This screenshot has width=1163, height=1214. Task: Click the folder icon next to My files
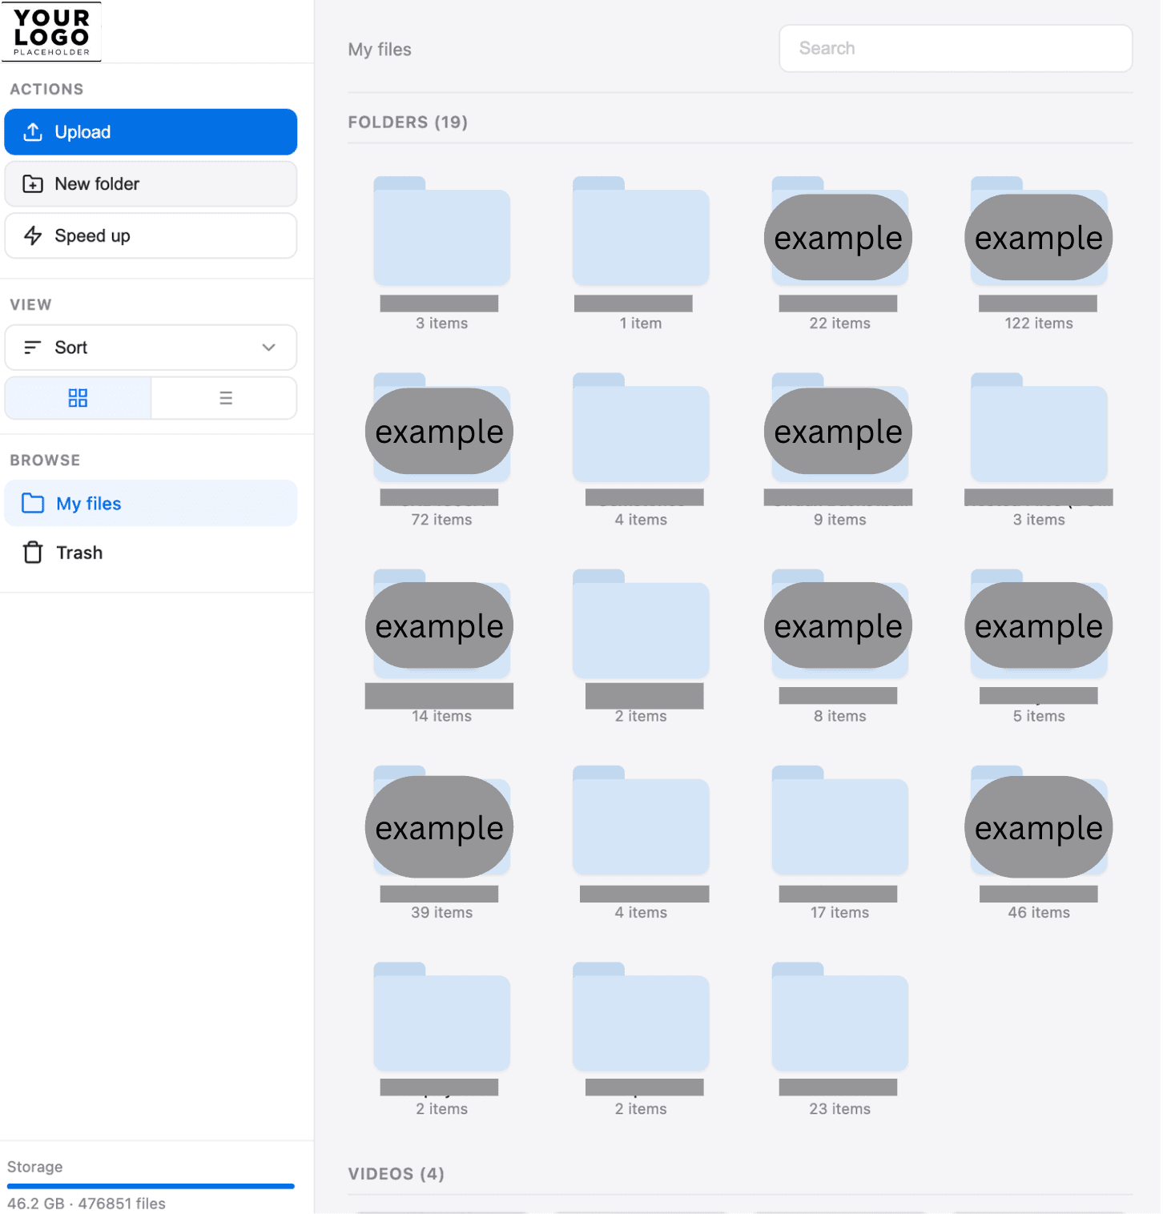33,503
